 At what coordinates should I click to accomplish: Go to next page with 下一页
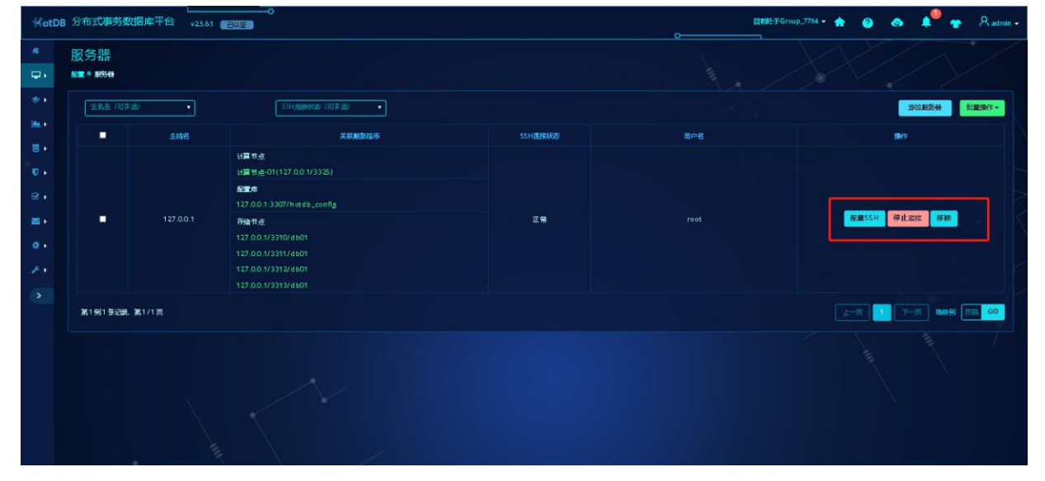click(911, 312)
